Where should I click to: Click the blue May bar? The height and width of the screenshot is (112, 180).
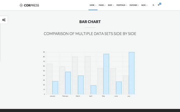click(x=106, y=74)
